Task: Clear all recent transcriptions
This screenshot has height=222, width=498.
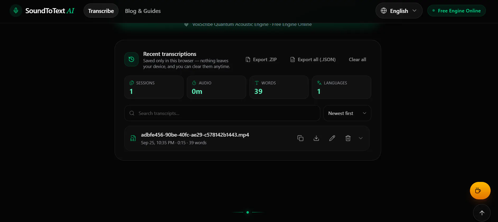Action: [x=357, y=60]
